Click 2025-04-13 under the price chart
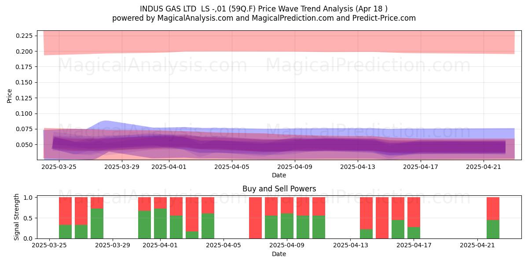The width and height of the screenshot is (528, 264). pos(357,167)
